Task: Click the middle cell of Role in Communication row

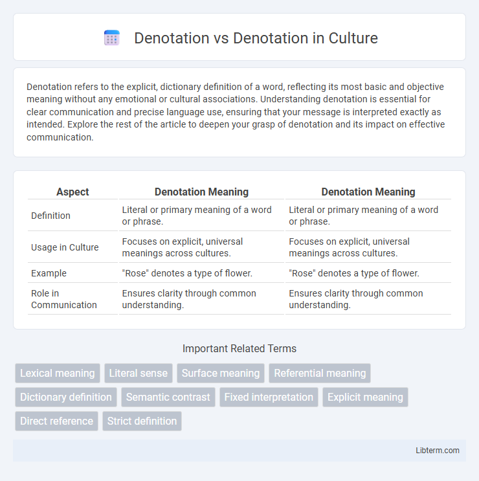Action: [201, 299]
